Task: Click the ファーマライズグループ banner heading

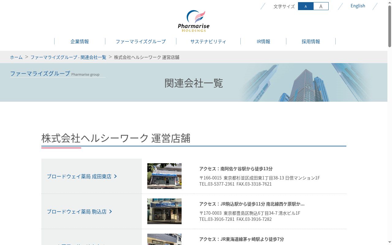Action: [40, 73]
